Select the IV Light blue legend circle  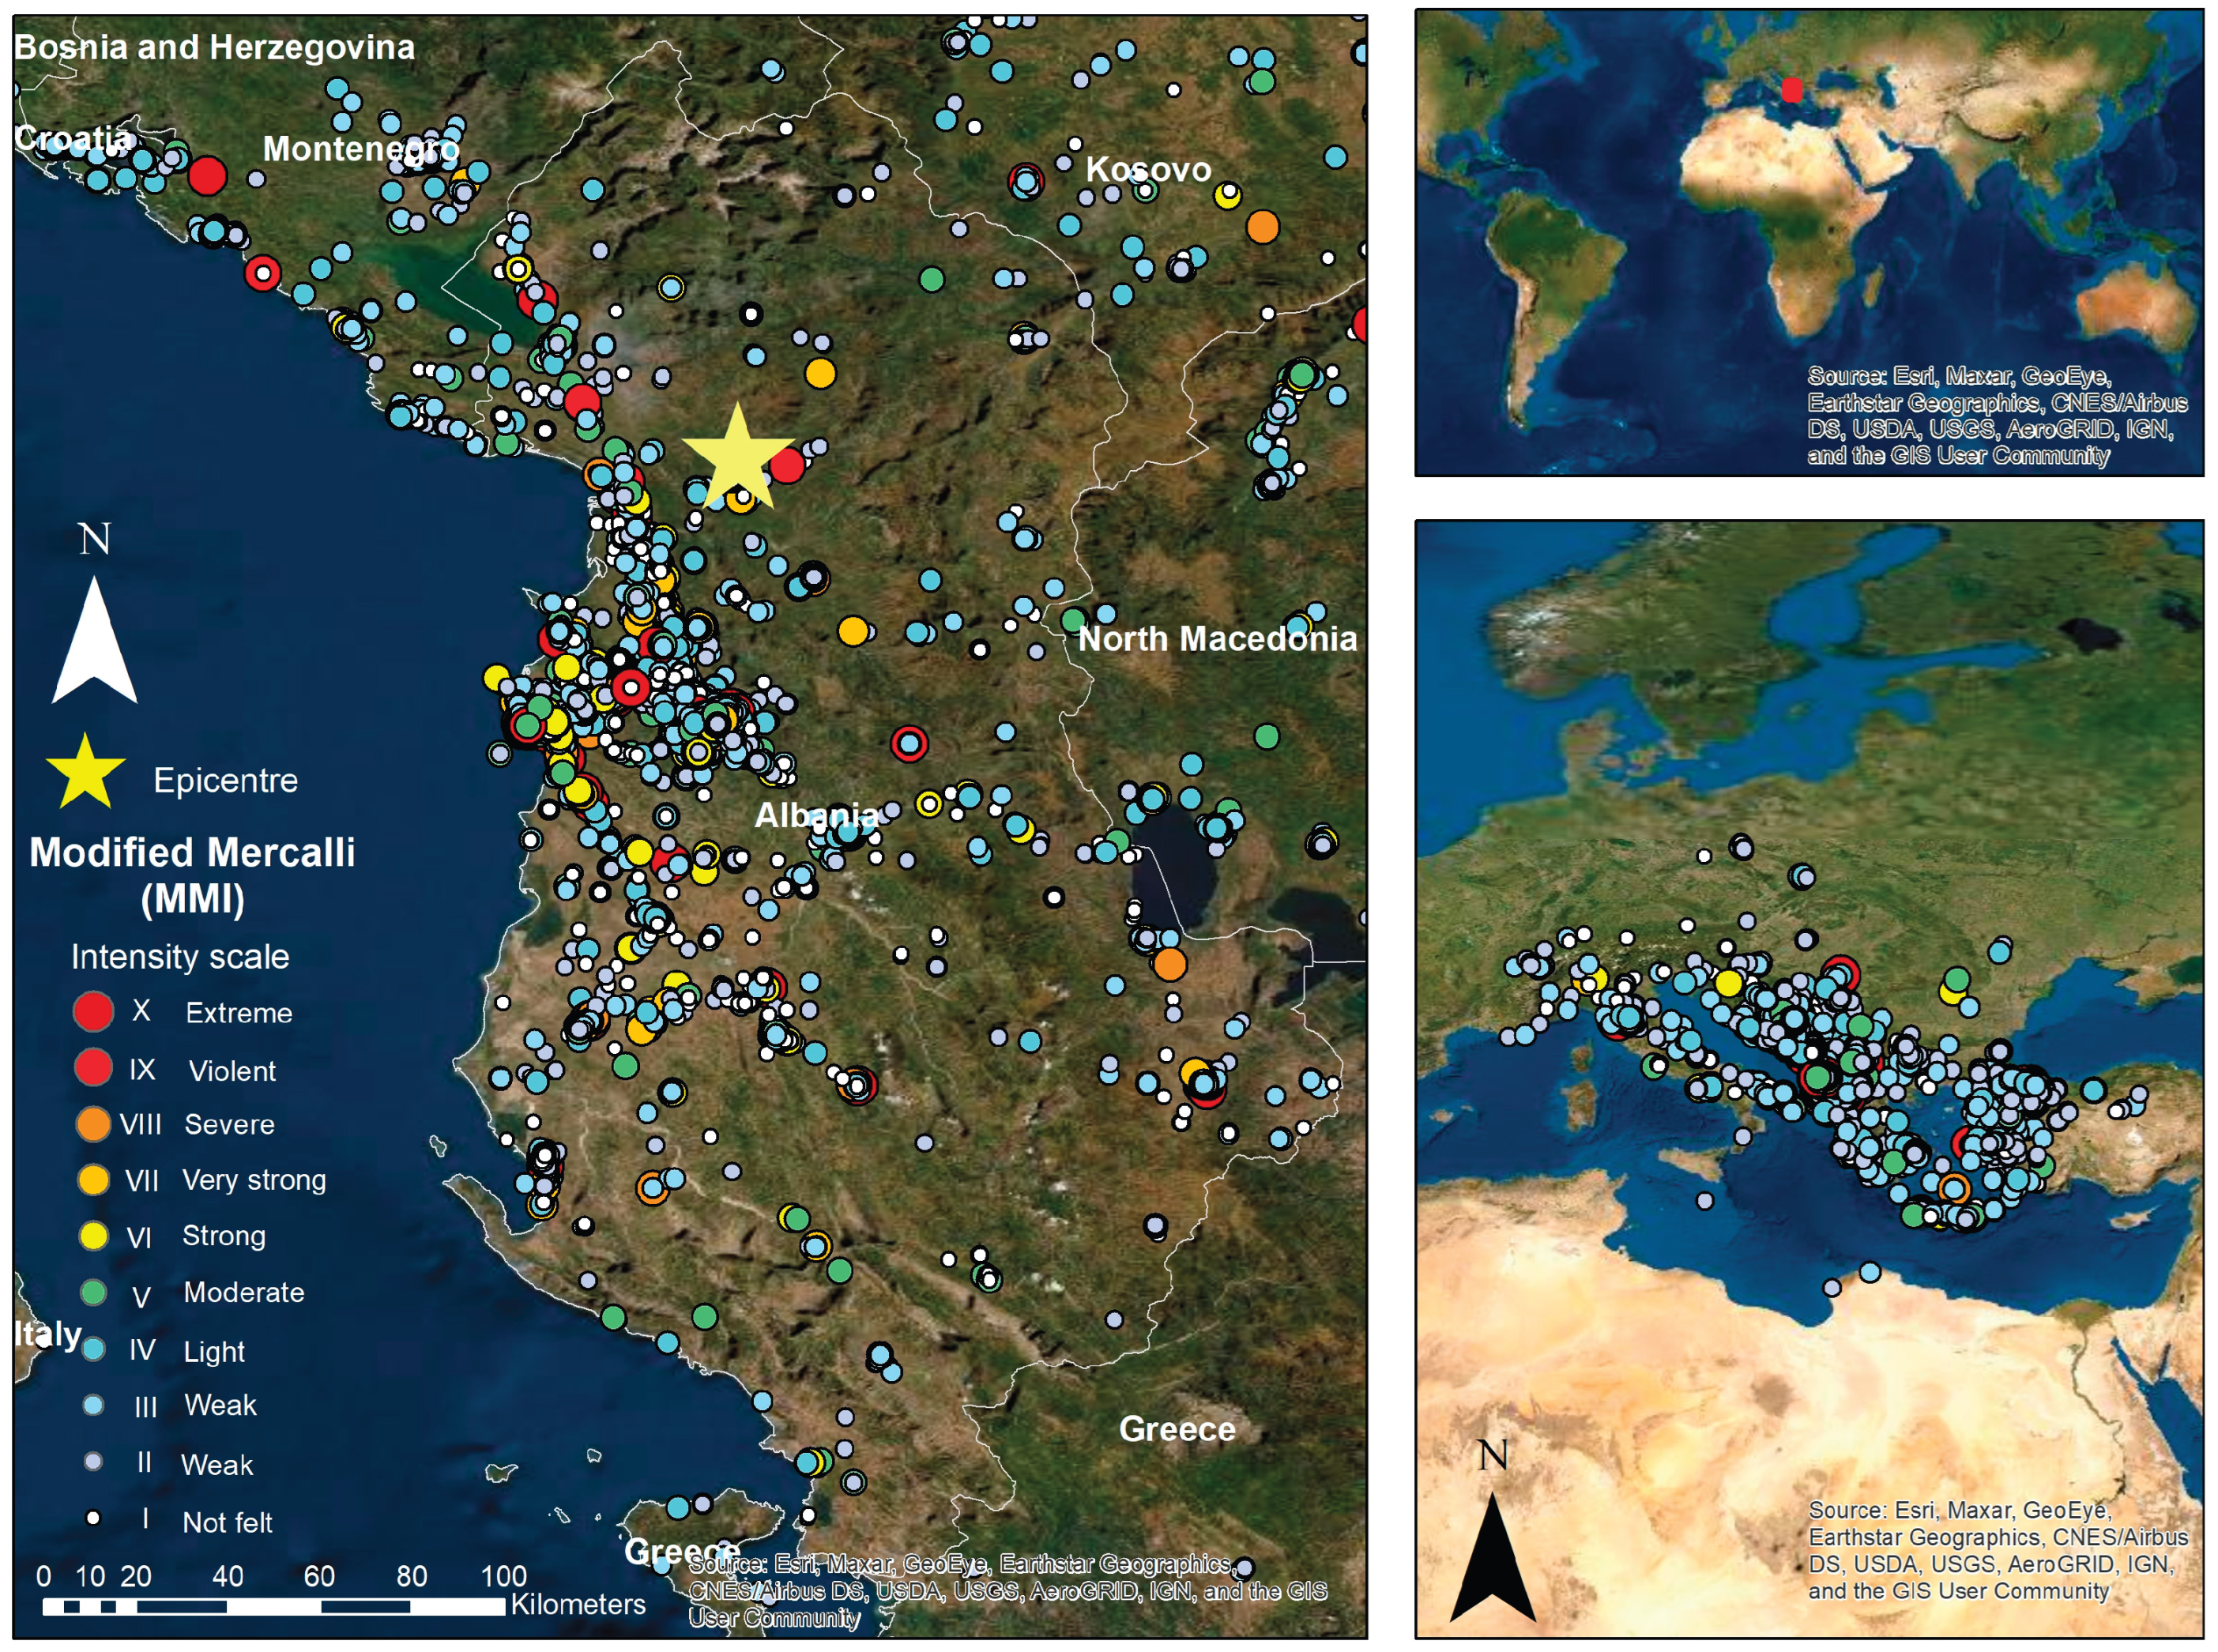coord(93,1349)
